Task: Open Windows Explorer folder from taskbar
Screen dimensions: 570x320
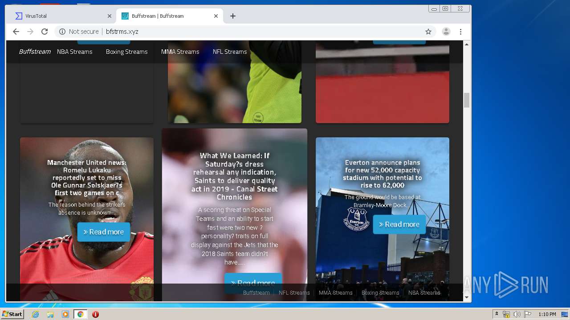Action: [50, 314]
